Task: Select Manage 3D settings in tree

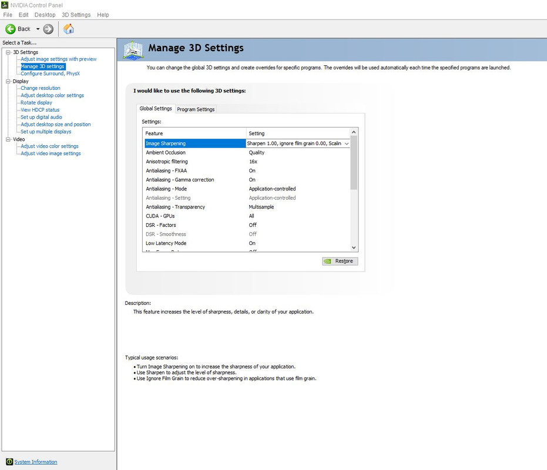Action: pyautogui.click(x=42, y=66)
